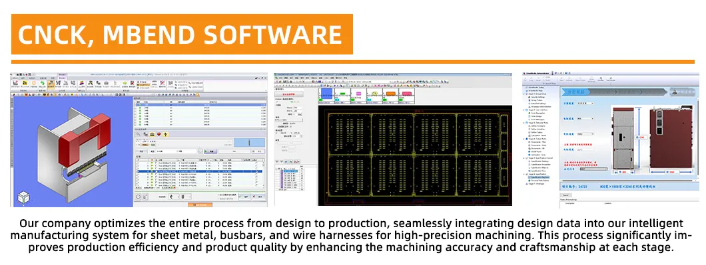Viewport: 706px width, 265px height.
Task: Collapse the Stage 1: Group Setup node
Action: tap(524, 94)
